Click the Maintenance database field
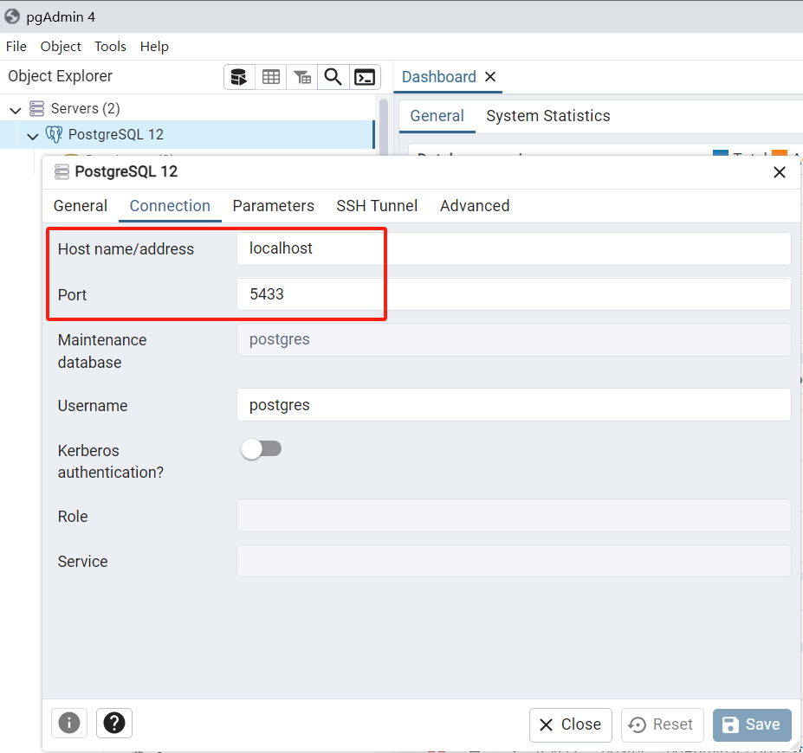The image size is (803, 753). [514, 339]
